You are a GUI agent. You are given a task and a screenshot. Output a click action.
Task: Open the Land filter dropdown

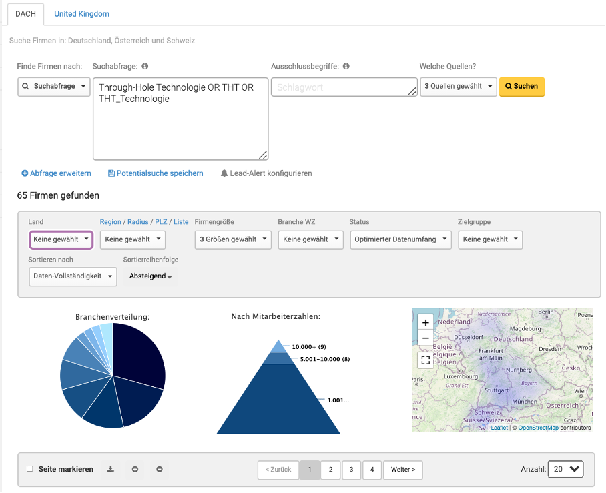(61, 240)
